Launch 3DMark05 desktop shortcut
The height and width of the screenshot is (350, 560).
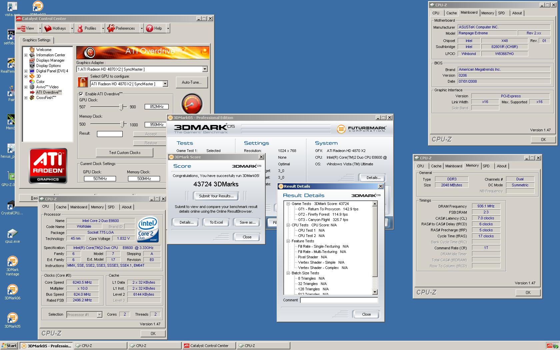click(x=12, y=318)
